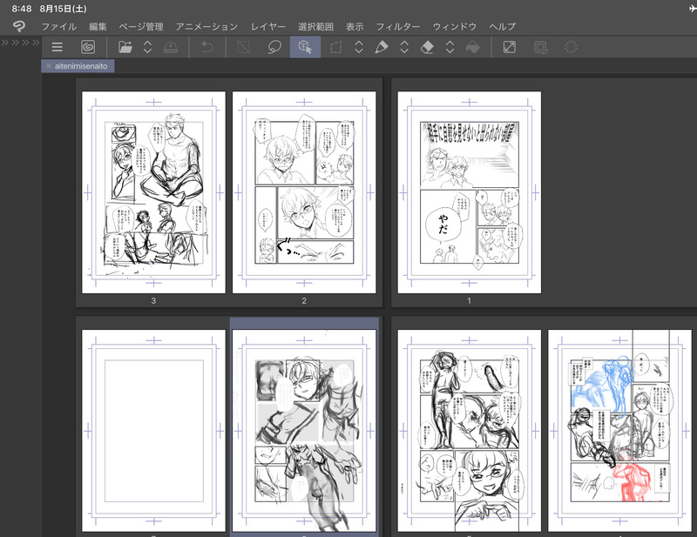
Task: Close the aitenimisenaito tab
Action: pyautogui.click(x=49, y=66)
